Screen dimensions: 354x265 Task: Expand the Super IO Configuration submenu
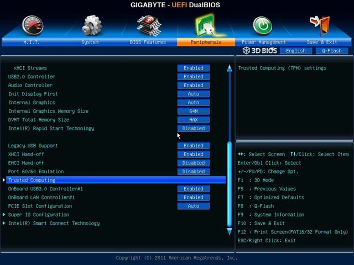pyautogui.click(x=38, y=215)
